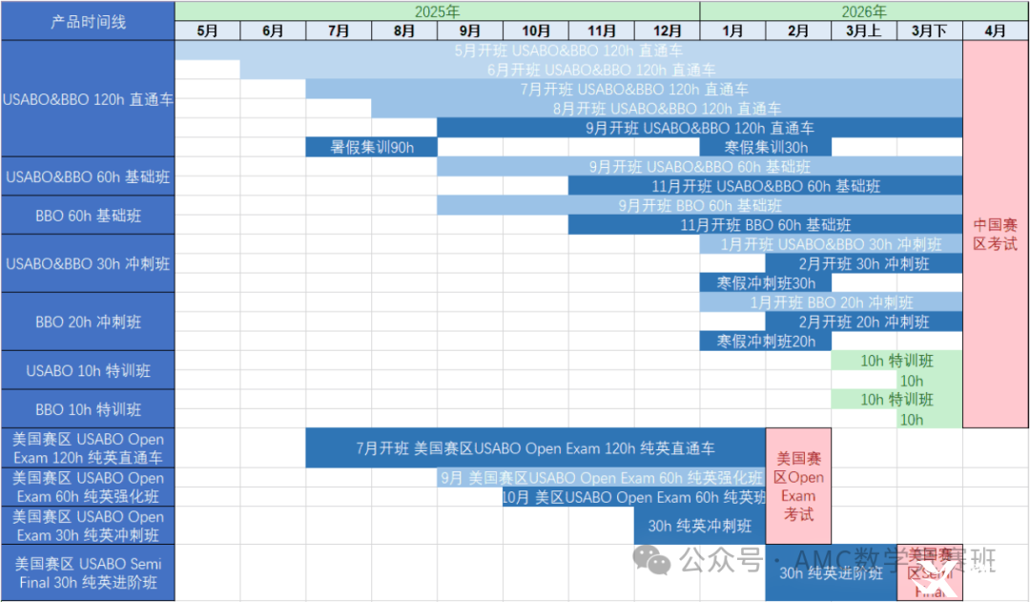1030x602 pixels.
Task: Select row label BBO 20h 冲刺班
Action: point(88,322)
